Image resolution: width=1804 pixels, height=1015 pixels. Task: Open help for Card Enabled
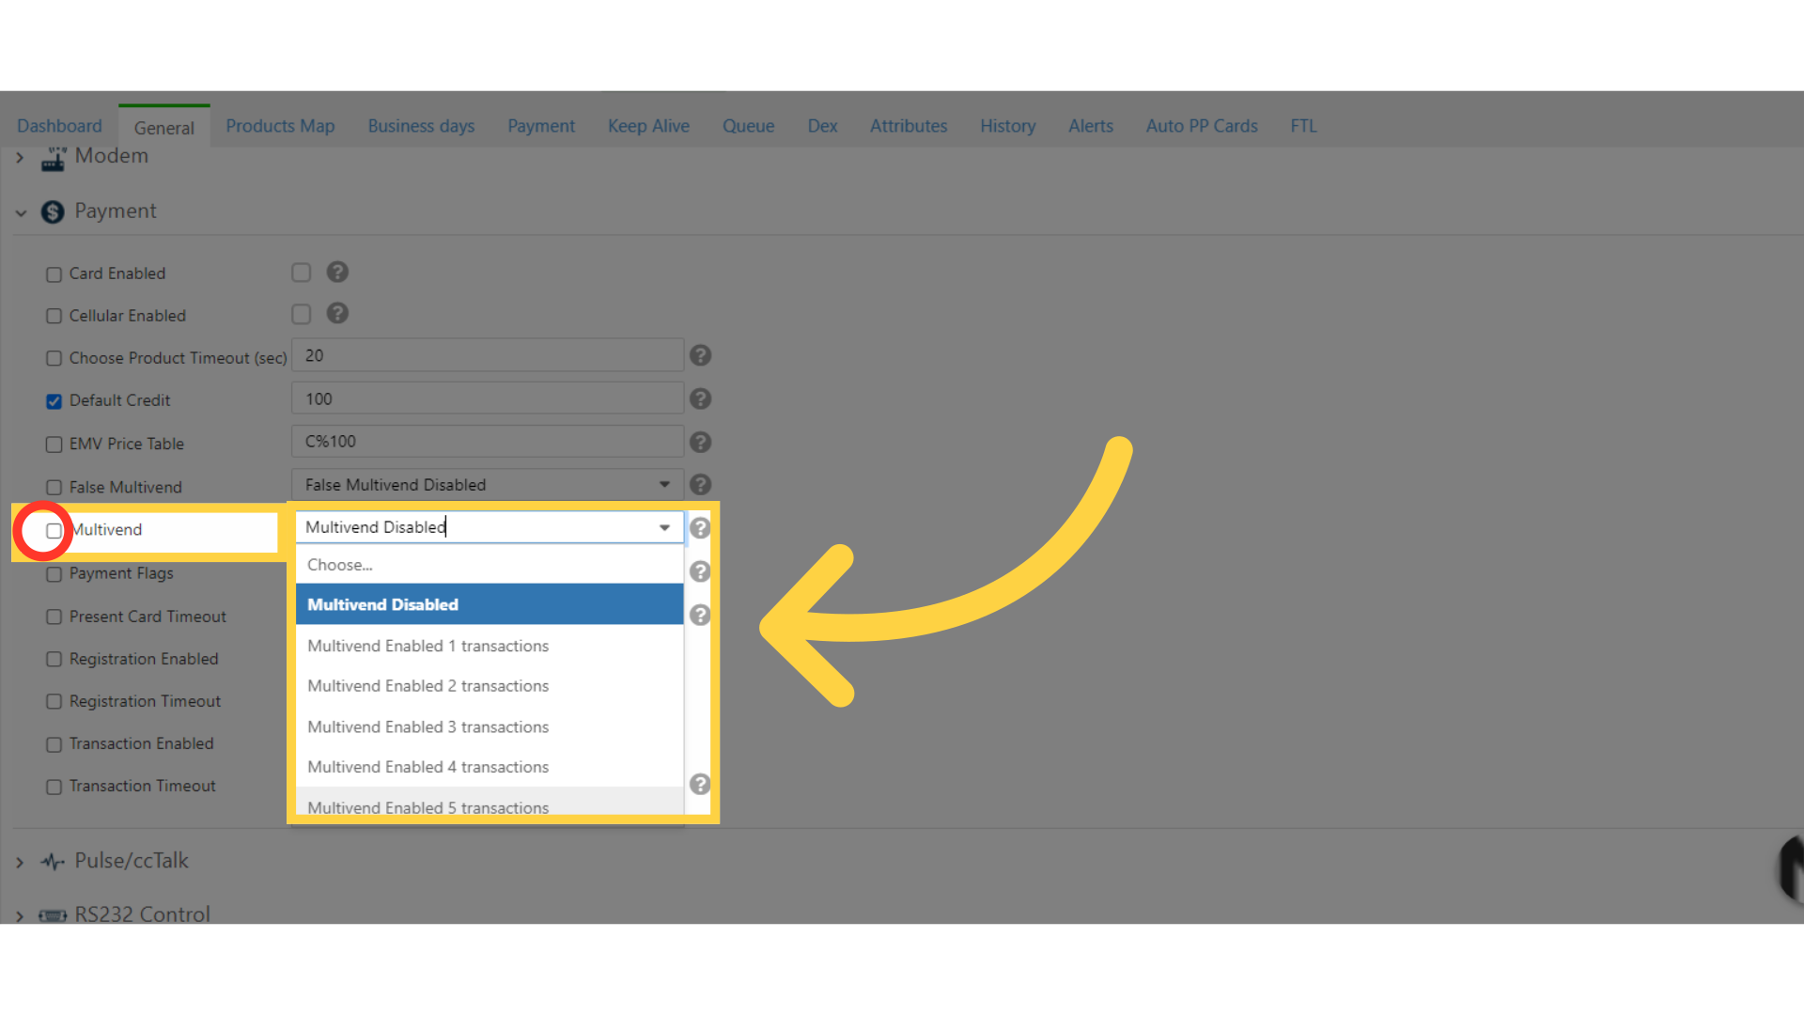[337, 272]
